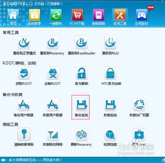Open the 卓大师再添新互动 announcement link
Screen dimensions: 165x163
pos(35,160)
